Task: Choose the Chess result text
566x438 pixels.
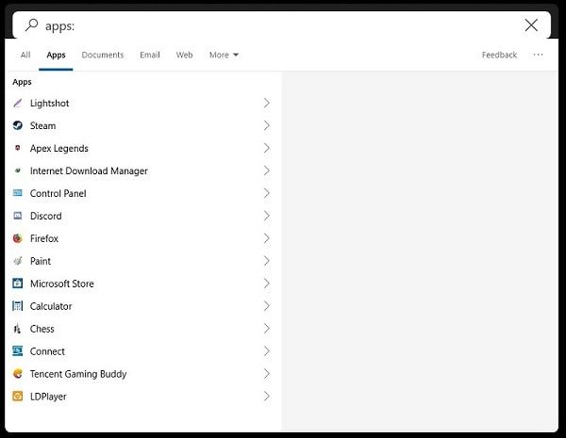Action: pyautogui.click(x=42, y=329)
